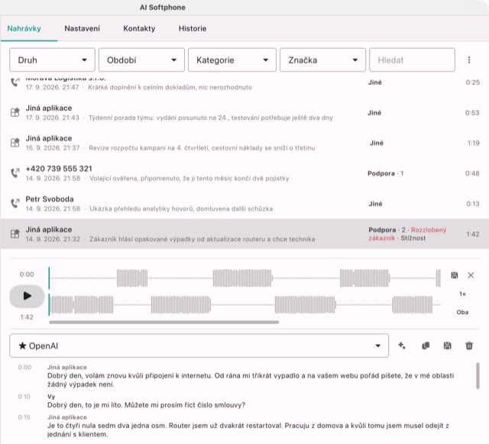Jump to transcript line at 0:00
Screen dimensions: 489x444
pos(24,368)
